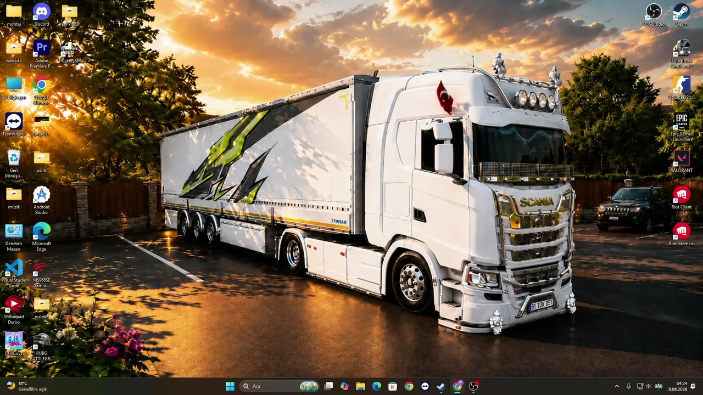Select the müzika folder icon
Screen dimensions: 703x395
42,308
